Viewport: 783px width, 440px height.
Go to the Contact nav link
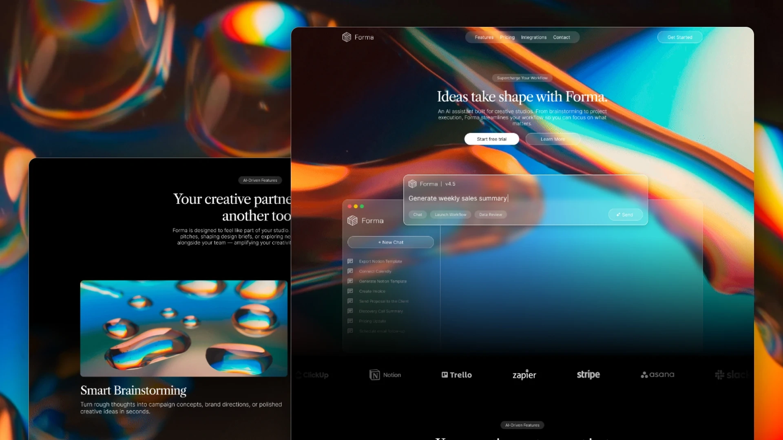point(561,37)
